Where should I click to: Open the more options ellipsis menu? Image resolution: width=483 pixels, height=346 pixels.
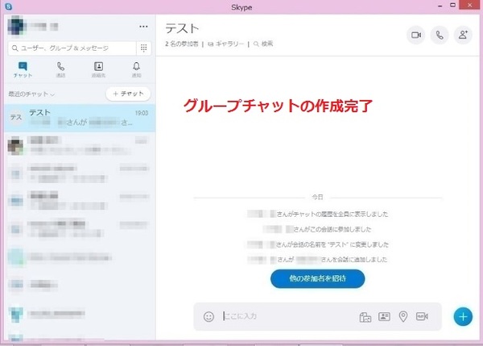143,27
